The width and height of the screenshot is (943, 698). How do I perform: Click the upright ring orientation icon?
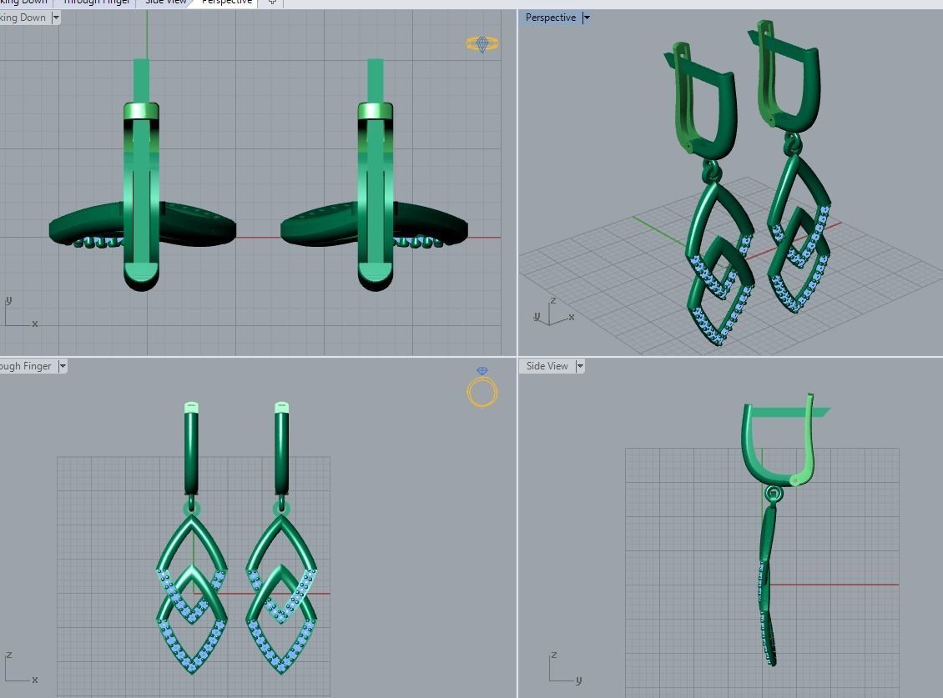pos(482,388)
